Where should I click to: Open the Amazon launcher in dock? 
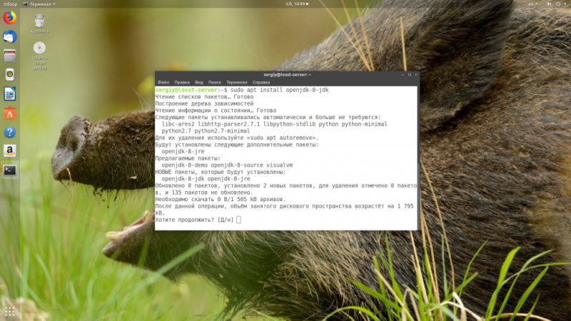tap(10, 151)
